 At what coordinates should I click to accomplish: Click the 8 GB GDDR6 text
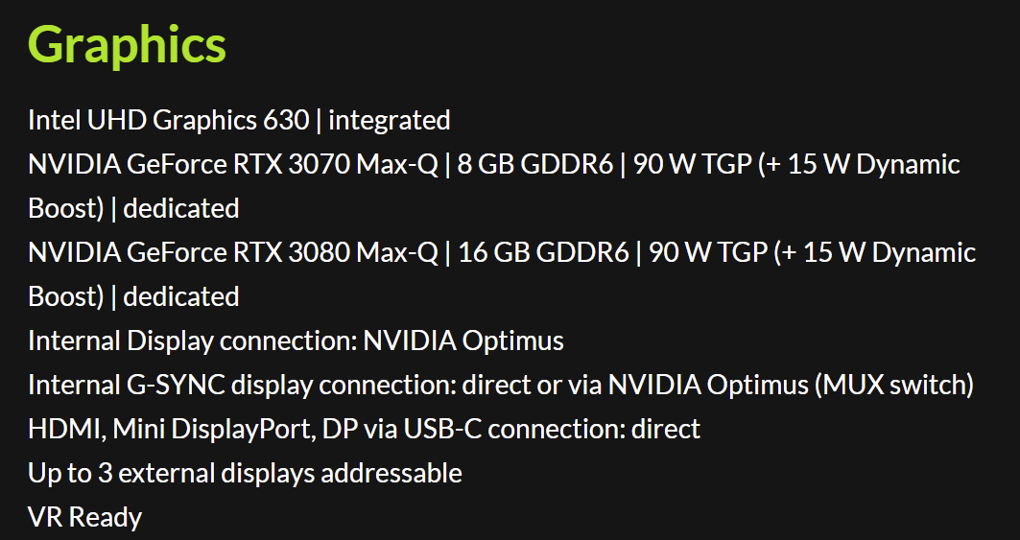pos(535,165)
